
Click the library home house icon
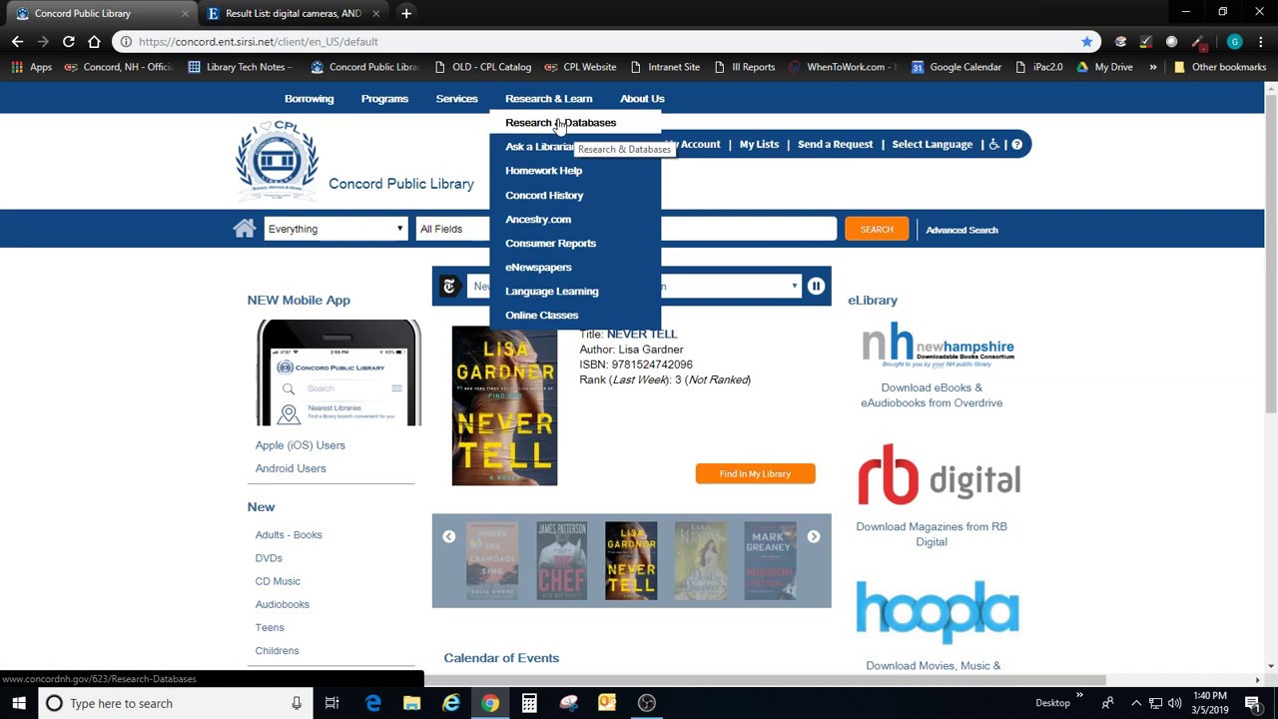pyautogui.click(x=245, y=229)
